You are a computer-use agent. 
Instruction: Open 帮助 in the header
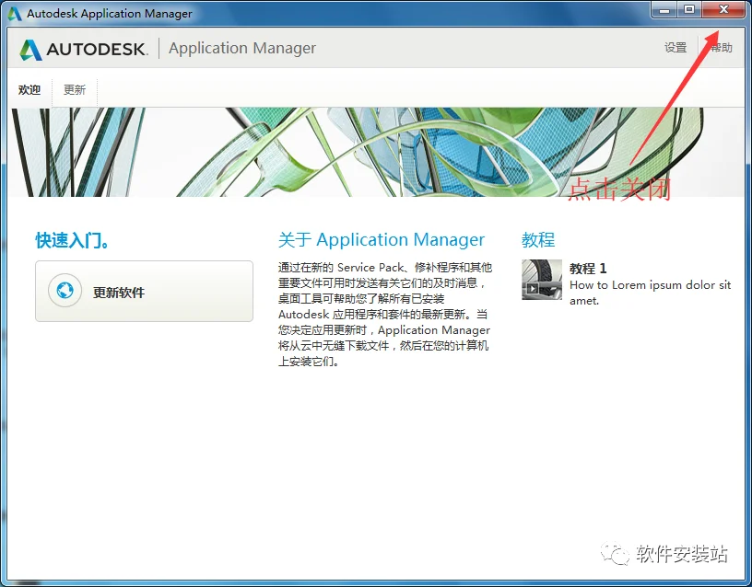721,48
